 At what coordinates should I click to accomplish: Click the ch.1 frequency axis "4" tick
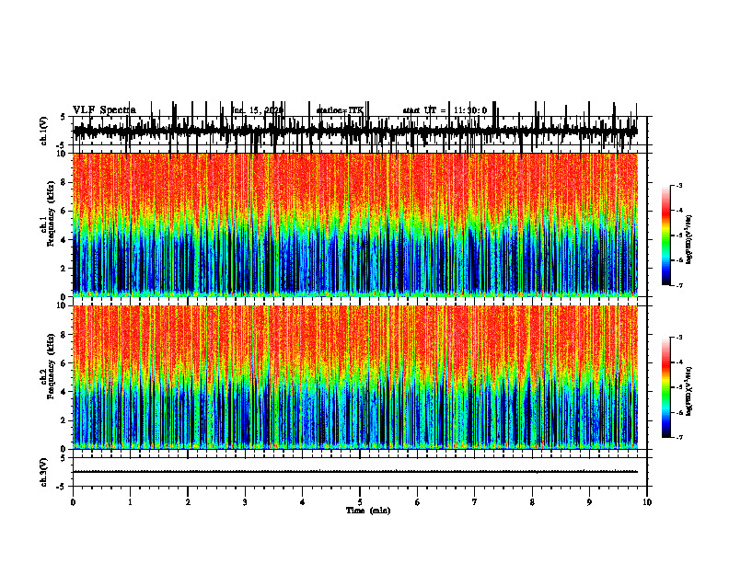64,240
